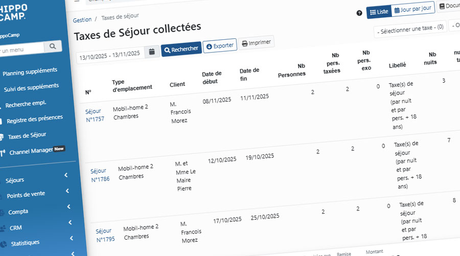460x256 pixels.
Task: Click the Exporter button
Action: click(220, 45)
